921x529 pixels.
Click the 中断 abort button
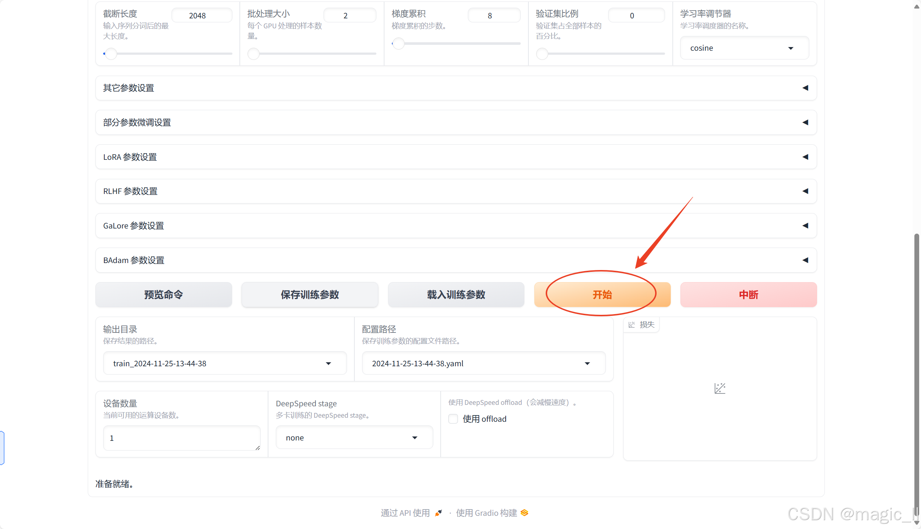pos(748,295)
